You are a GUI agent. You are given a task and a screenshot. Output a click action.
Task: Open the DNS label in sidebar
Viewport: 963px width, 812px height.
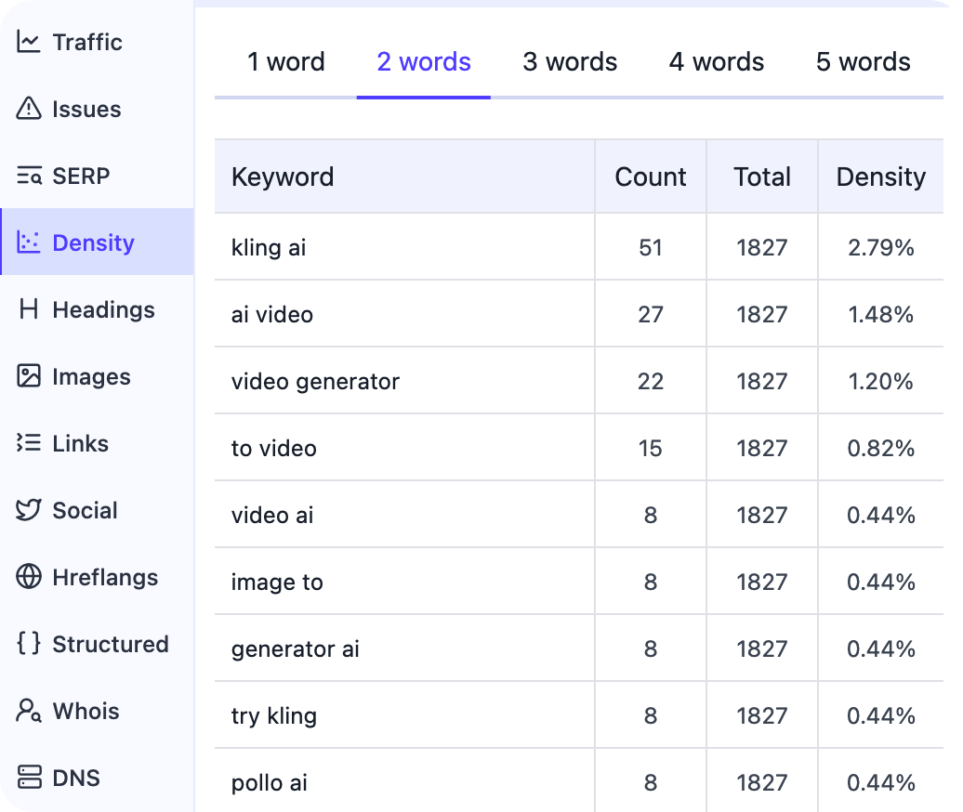point(76,779)
